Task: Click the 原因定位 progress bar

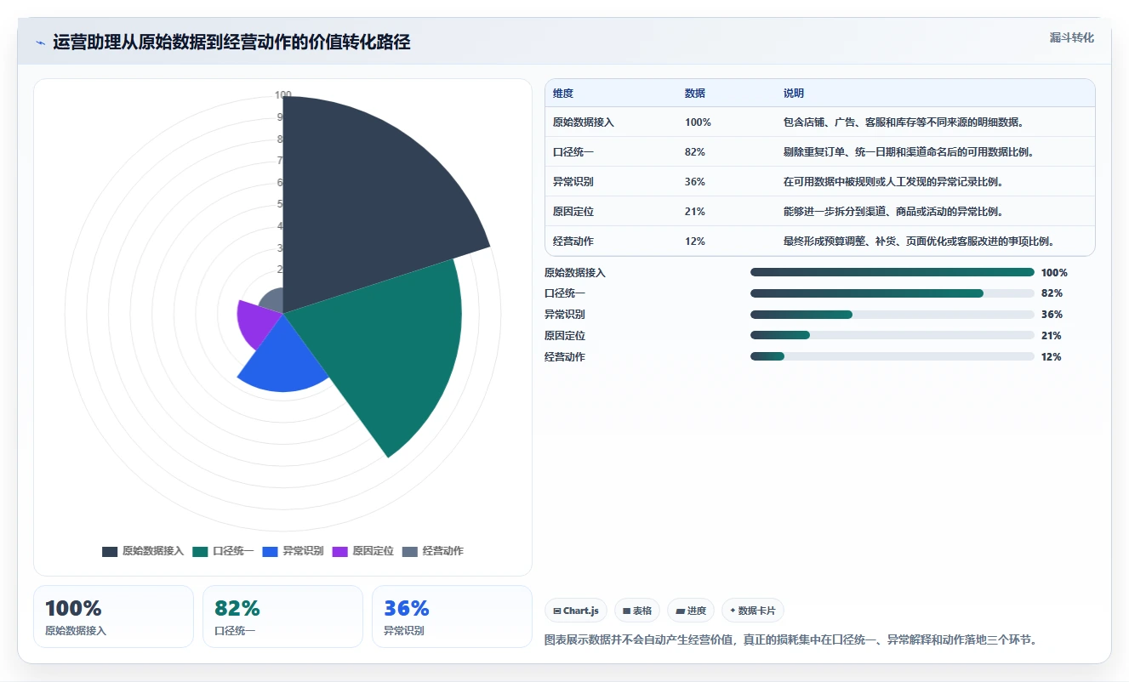Action: 892,336
